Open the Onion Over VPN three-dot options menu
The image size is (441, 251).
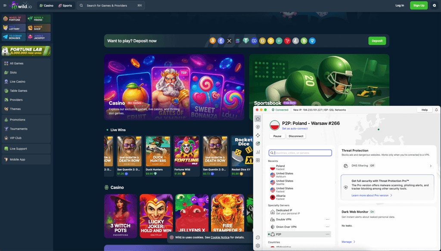[x=327, y=226]
